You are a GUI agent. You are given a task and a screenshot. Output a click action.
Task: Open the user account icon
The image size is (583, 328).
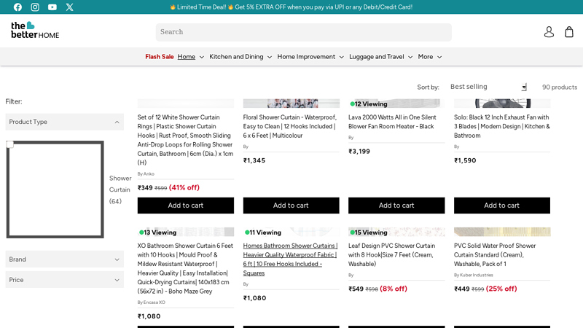coord(549,32)
